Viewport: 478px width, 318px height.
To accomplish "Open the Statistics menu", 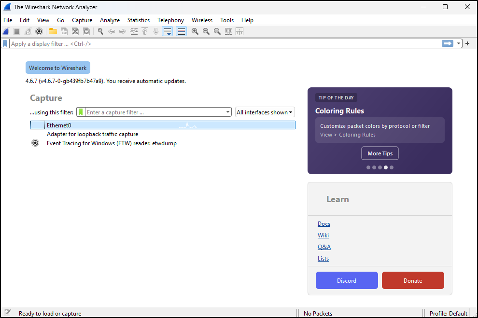I will pyautogui.click(x=139, y=20).
